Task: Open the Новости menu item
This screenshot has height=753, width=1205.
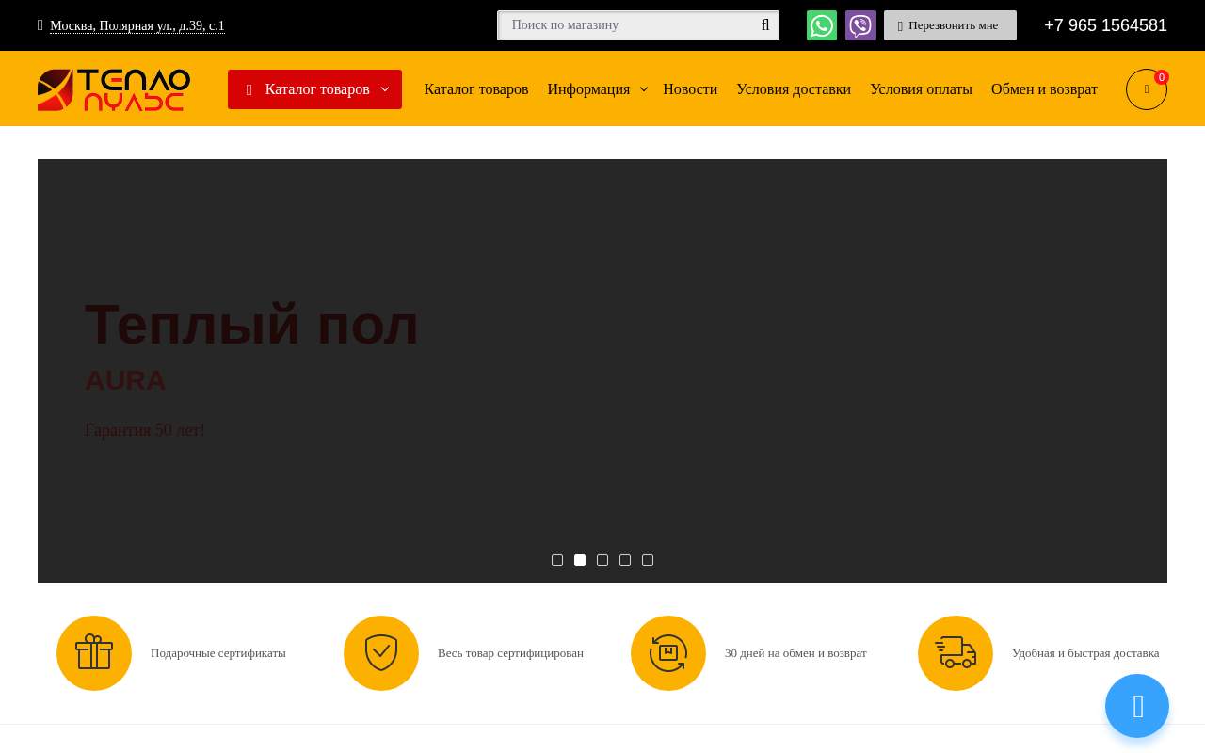Action: pyautogui.click(x=690, y=89)
